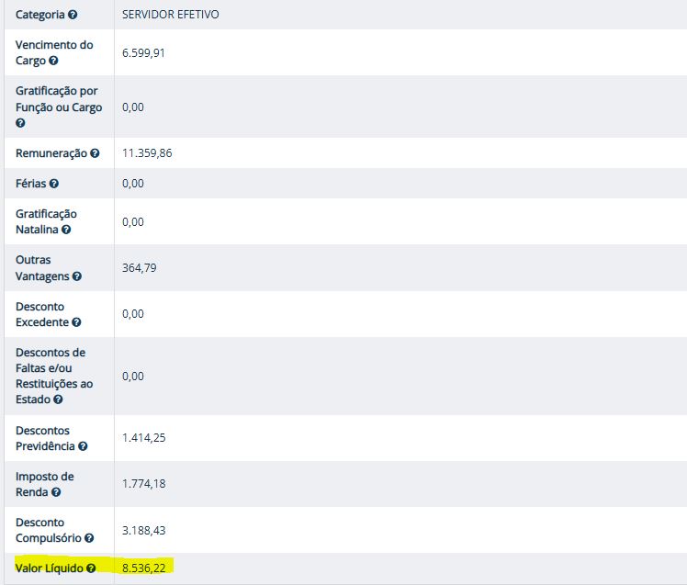Open help tooltip for Vencimento do Cargo
The width and height of the screenshot is (687, 585).
tap(53, 61)
